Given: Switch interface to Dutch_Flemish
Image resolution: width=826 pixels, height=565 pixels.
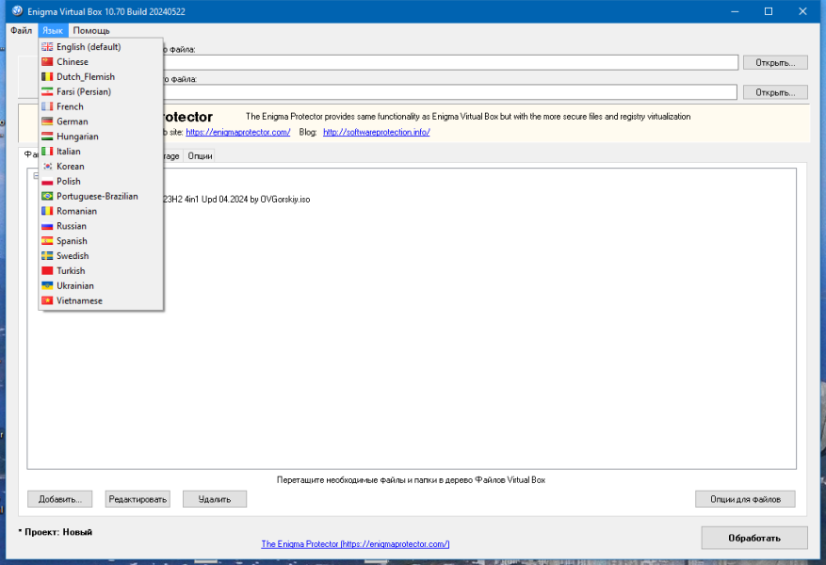Looking at the screenshot, I should (101, 77).
